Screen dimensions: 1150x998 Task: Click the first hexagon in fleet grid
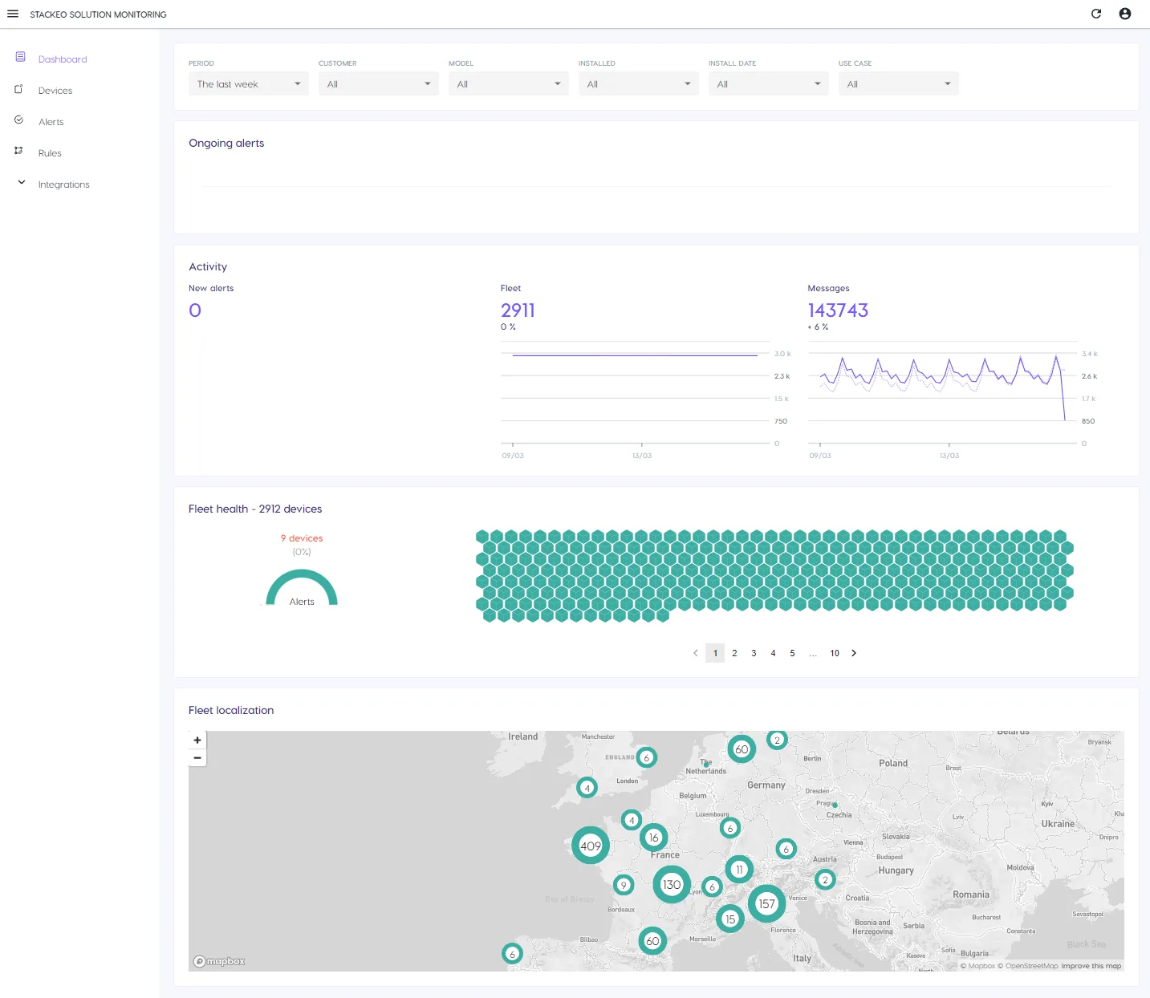[482, 536]
